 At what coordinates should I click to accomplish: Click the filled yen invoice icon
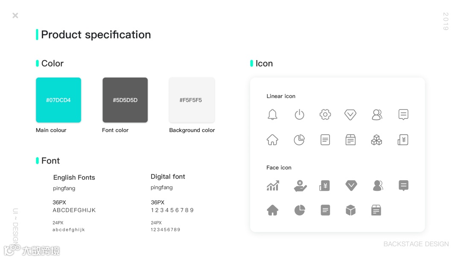[x=324, y=186]
